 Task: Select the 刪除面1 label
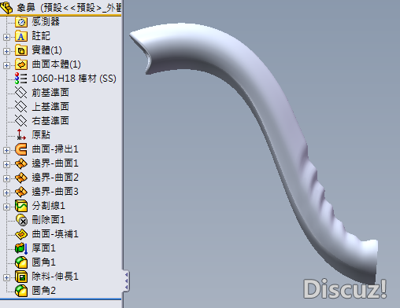point(48,220)
